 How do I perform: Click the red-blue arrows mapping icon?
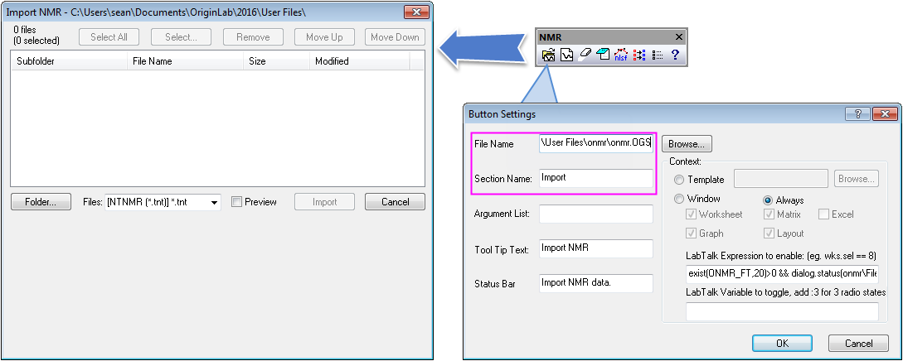[638, 55]
